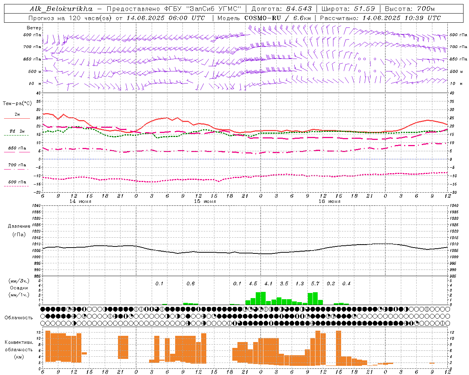
Task: Click the precipitation value 3.5
Action: point(284,283)
